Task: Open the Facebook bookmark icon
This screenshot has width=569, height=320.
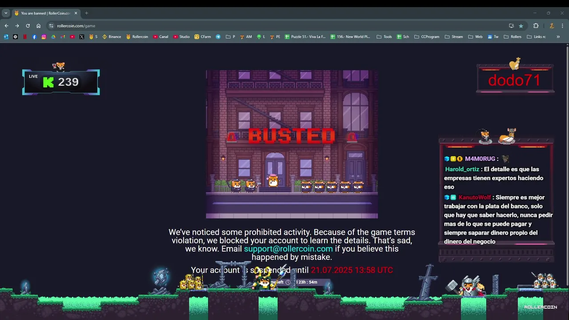Action: coord(34,37)
